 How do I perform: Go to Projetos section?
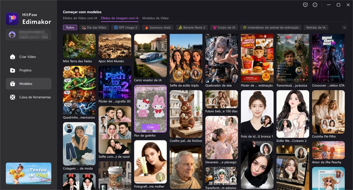(29, 70)
